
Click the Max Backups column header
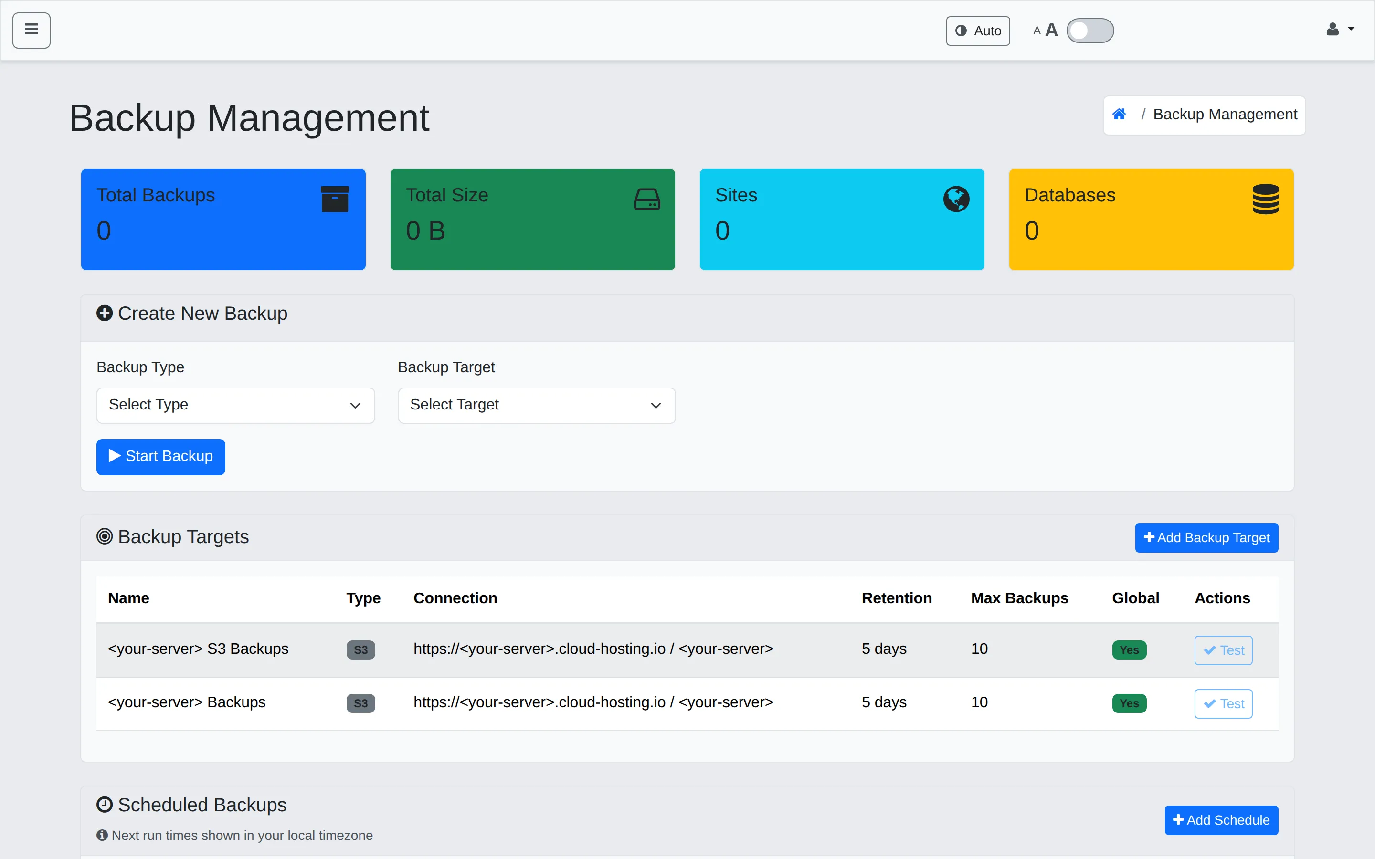[x=1019, y=598]
